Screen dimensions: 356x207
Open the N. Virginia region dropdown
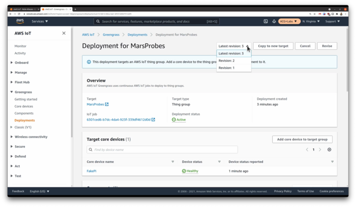click(x=311, y=21)
